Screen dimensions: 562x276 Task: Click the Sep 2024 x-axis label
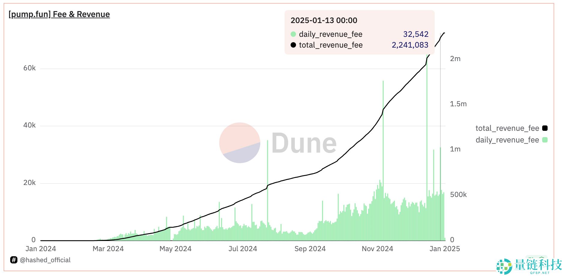point(310,249)
